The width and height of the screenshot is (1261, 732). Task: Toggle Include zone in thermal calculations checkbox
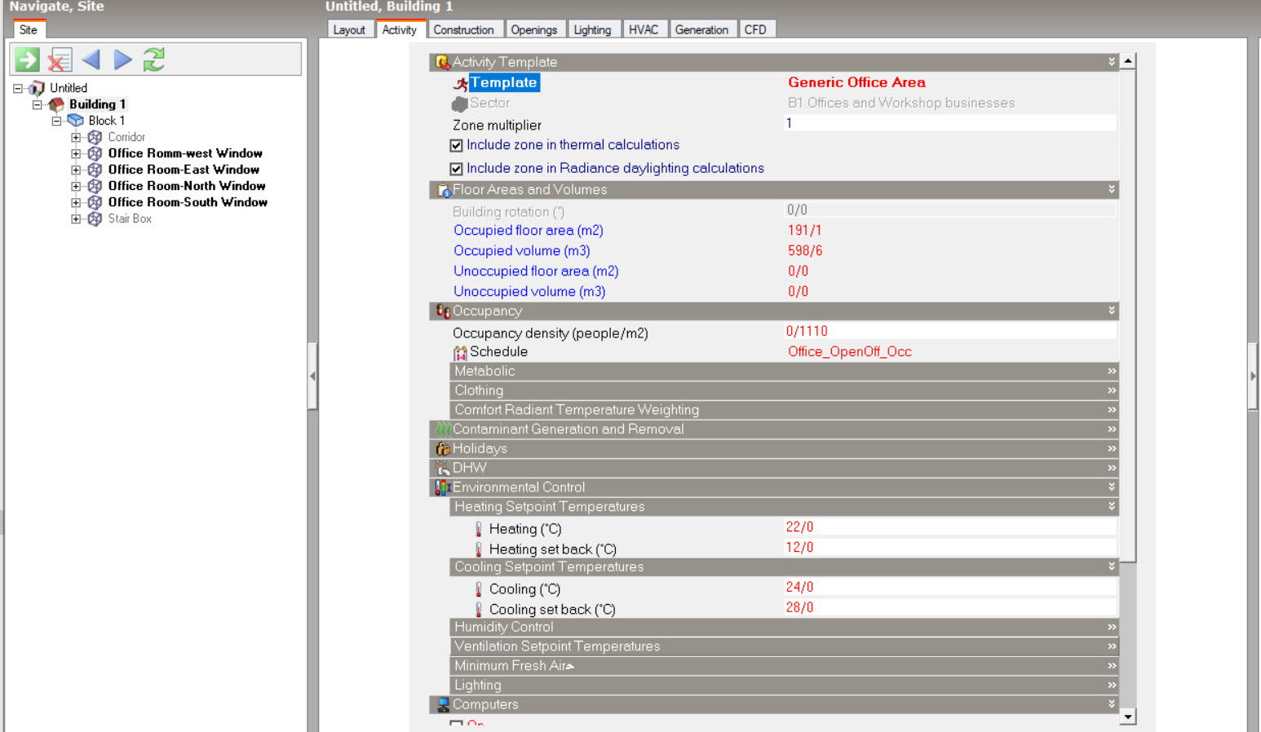[x=457, y=146]
